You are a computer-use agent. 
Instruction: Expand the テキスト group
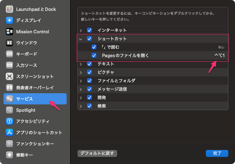pyautogui.click(x=81, y=64)
